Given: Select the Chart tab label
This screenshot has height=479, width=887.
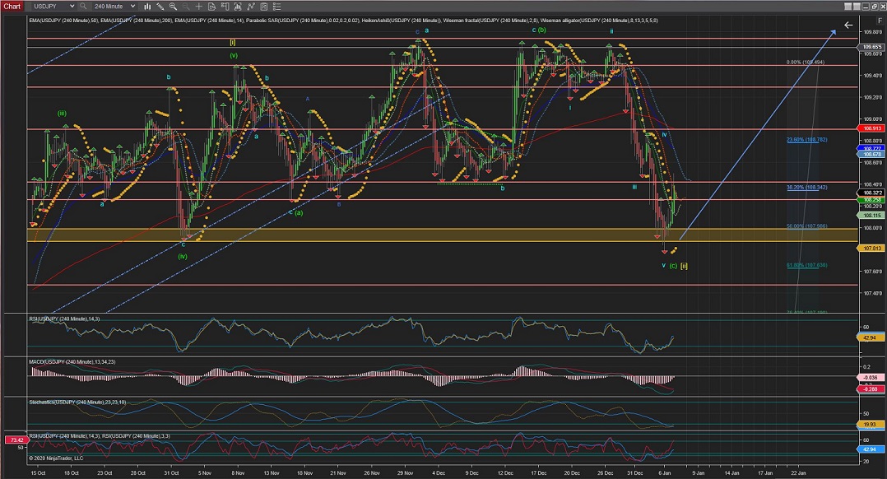Looking at the screenshot, I should click(x=12, y=6).
